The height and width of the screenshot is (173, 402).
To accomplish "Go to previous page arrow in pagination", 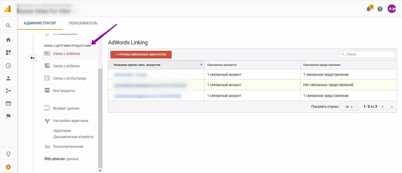I will (383, 107).
